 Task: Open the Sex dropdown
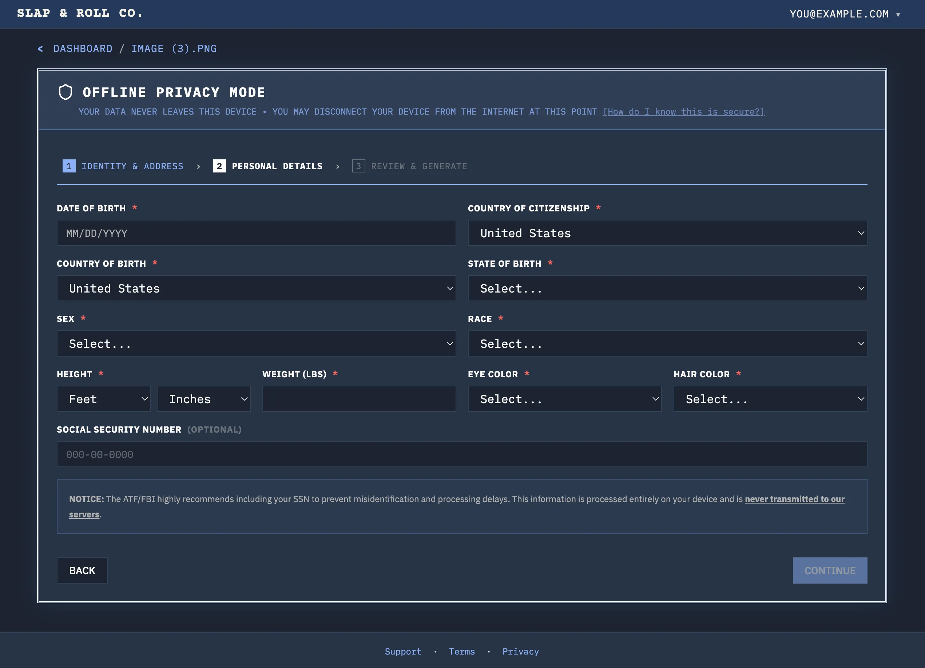256,343
